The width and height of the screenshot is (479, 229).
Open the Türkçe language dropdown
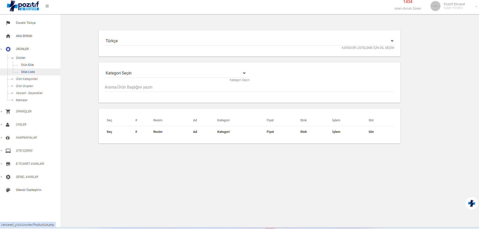(249, 41)
